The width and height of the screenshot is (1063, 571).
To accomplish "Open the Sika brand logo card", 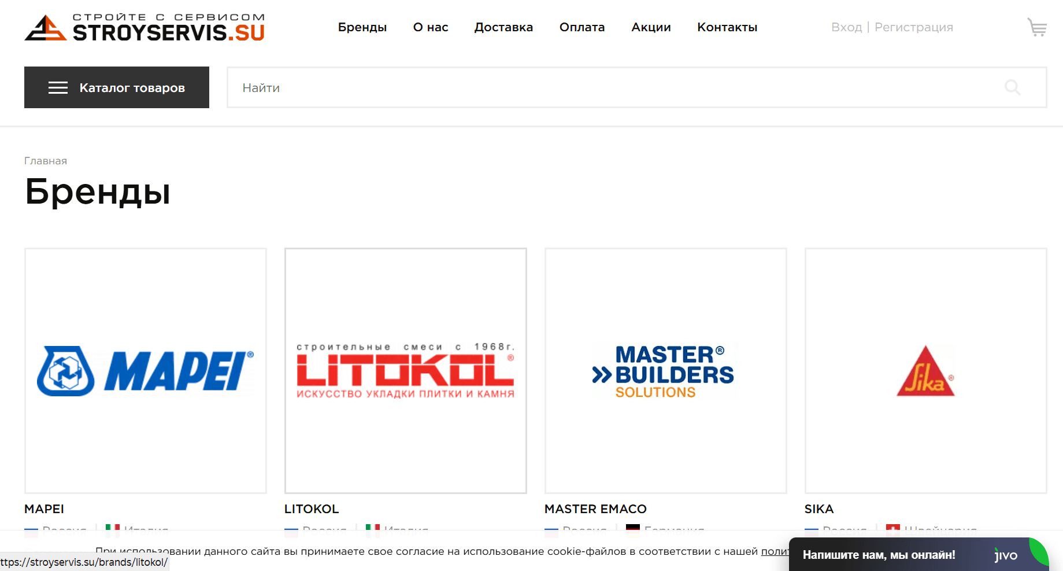I will tap(926, 371).
